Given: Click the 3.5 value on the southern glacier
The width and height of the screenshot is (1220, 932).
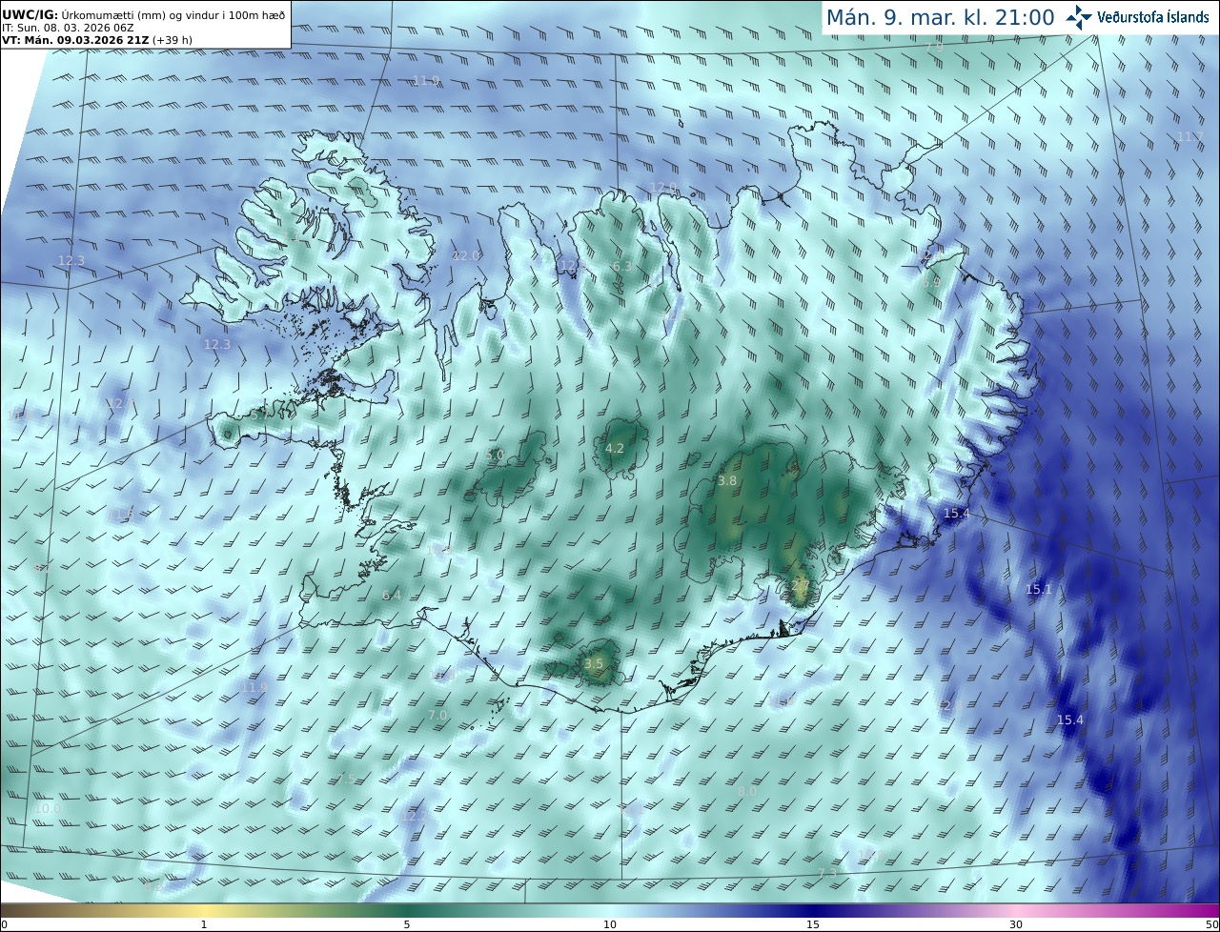Looking at the screenshot, I should (x=594, y=663).
